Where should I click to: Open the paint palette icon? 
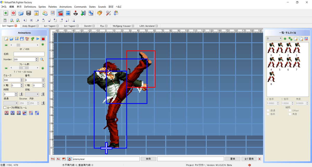tap(100, 13)
